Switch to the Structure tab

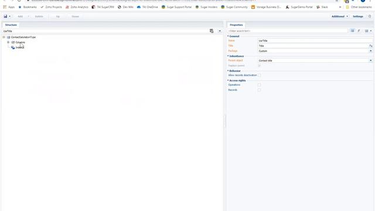coord(11,25)
